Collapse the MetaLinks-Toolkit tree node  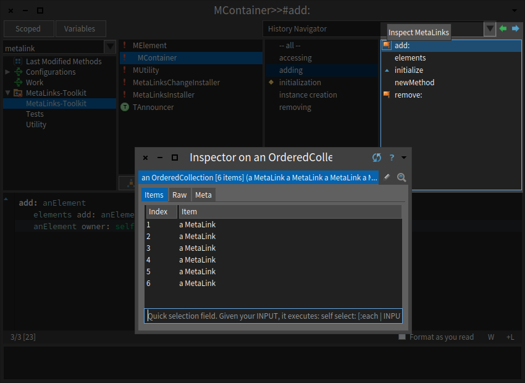point(7,93)
